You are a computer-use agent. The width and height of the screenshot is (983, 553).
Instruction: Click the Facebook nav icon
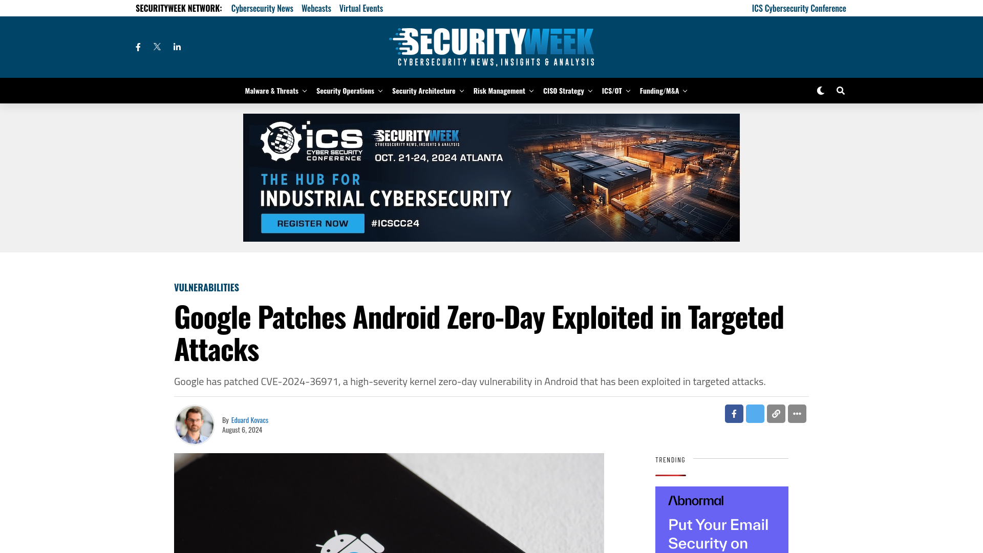138,47
